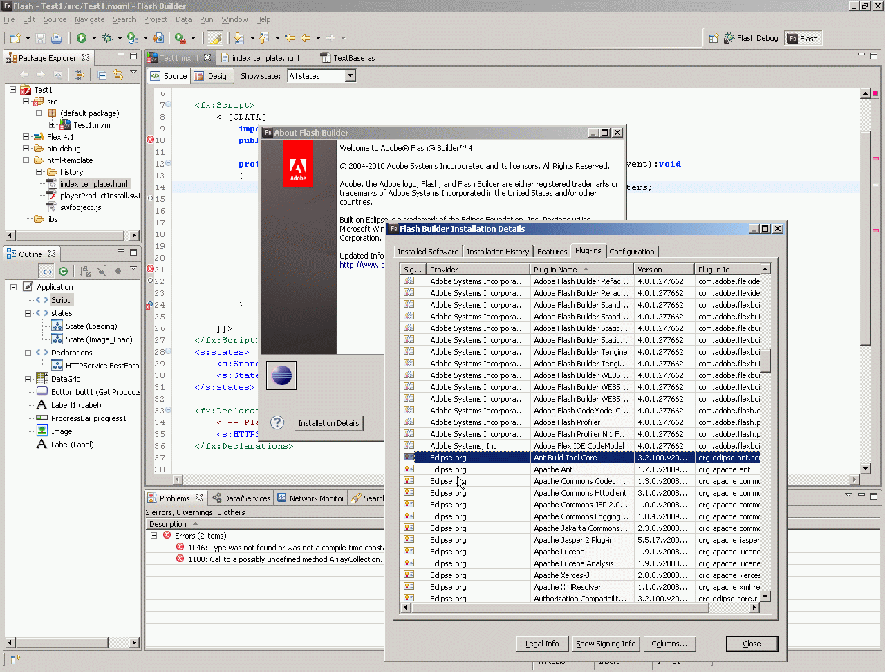Click the Show Signing Info button

[x=606, y=644]
